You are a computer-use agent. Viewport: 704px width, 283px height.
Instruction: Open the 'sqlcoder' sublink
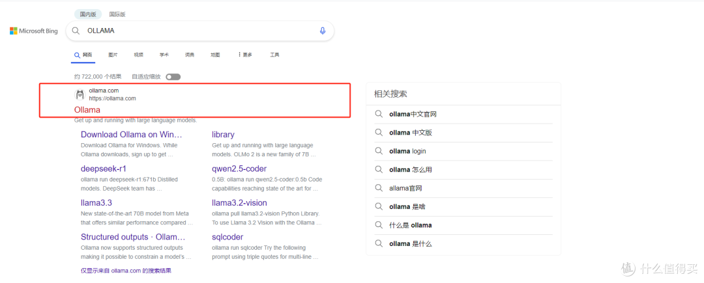tap(227, 237)
